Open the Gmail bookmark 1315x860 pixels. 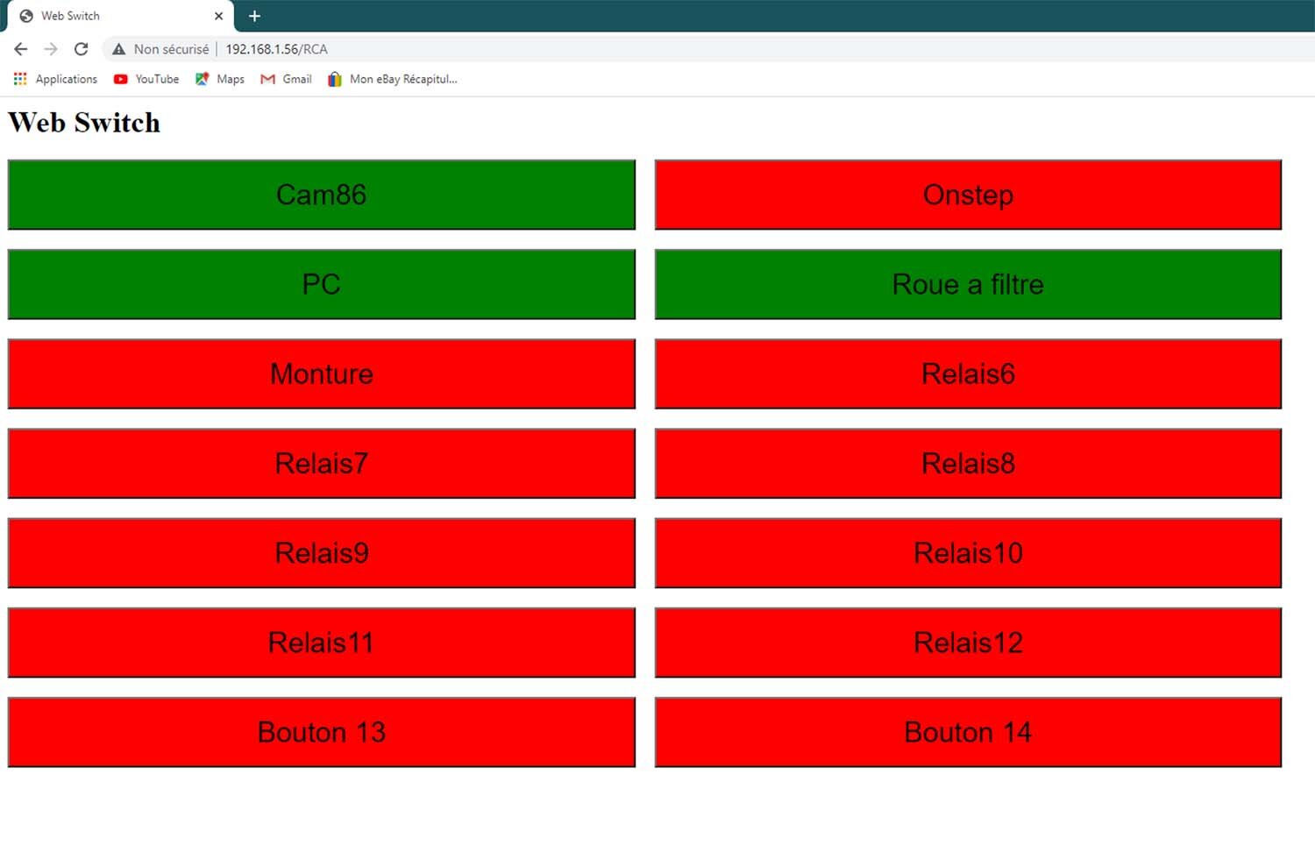pyautogui.click(x=287, y=79)
